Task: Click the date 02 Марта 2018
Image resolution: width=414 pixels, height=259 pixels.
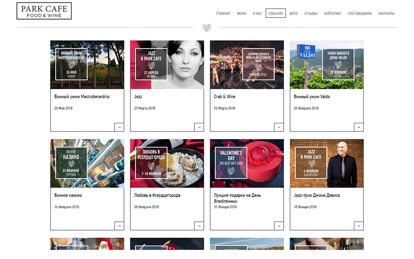Action: click(x=224, y=108)
